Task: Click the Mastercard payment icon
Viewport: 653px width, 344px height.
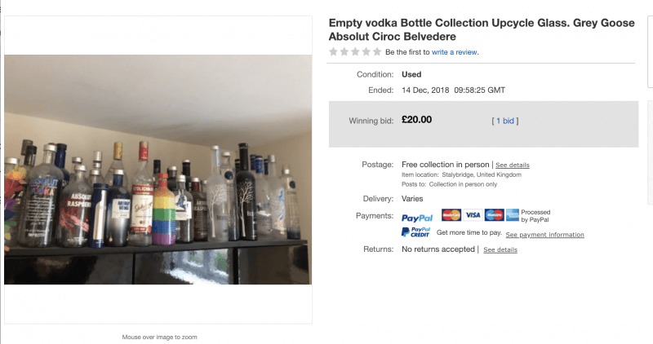Action: click(451, 215)
